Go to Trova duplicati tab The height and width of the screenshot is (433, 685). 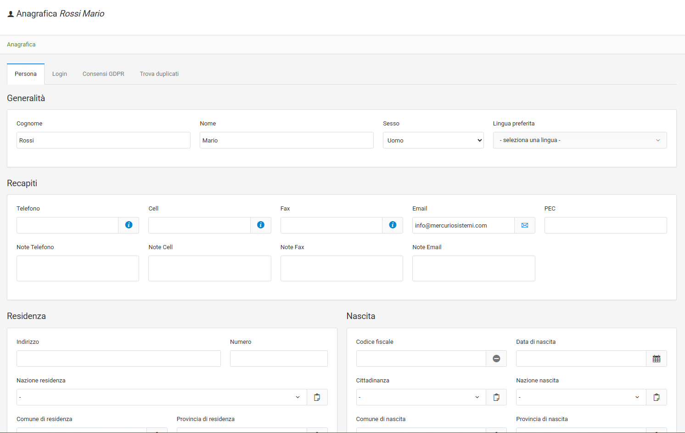tap(159, 74)
